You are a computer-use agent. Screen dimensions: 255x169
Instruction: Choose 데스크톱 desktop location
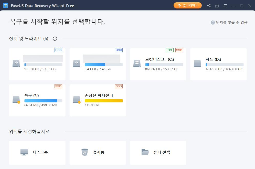(x=37, y=153)
